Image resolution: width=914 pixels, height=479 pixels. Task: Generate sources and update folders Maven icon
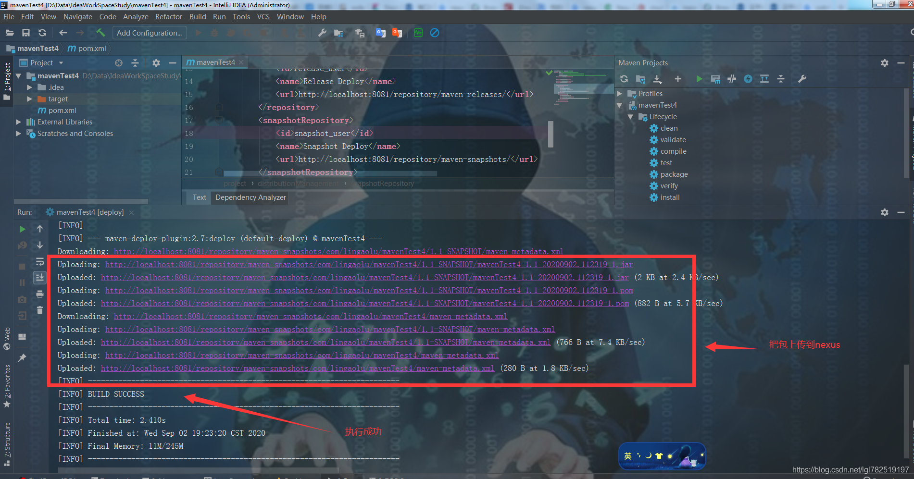640,79
